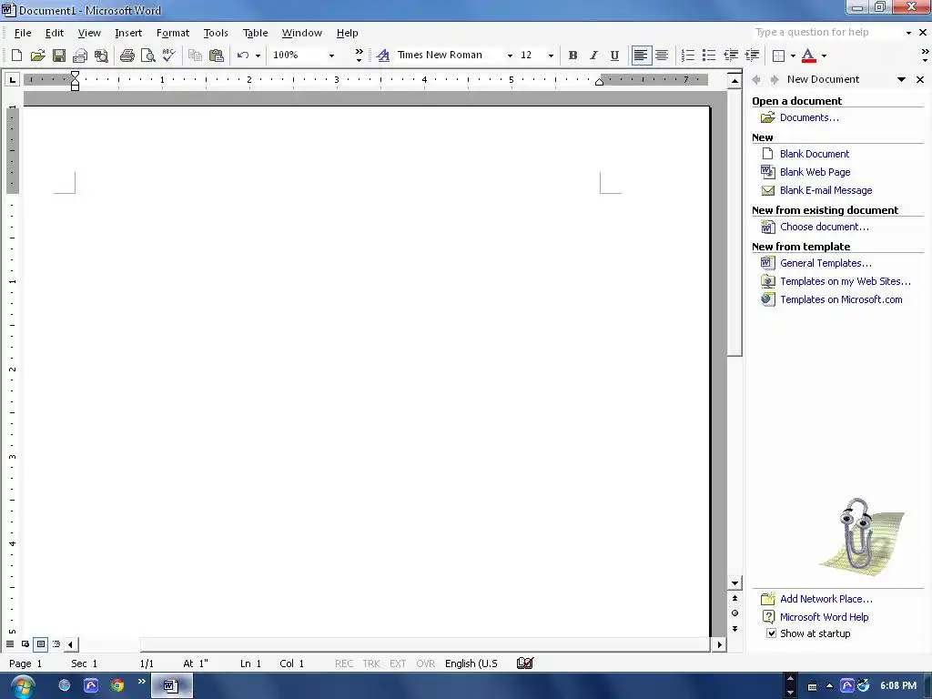The width and height of the screenshot is (932, 699).
Task: Open the Tools menu
Action: point(215,34)
